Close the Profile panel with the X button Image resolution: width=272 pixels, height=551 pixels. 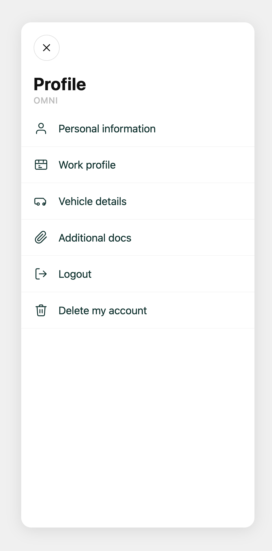point(47,48)
